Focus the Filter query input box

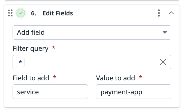(x=92, y=62)
